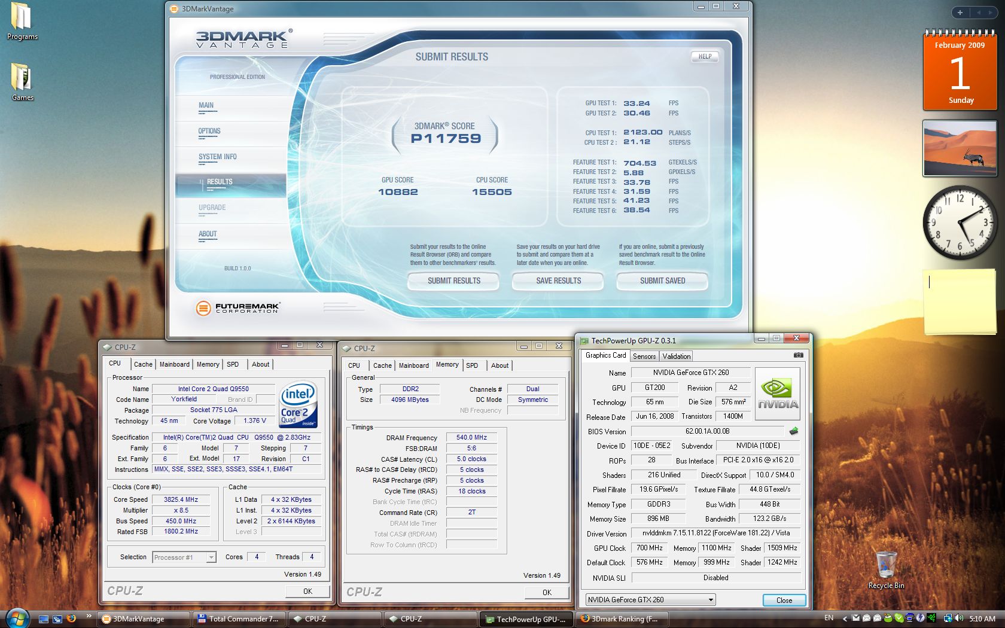Click CPU score value 15505
Image resolution: width=1005 pixels, height=628 pixels.
pyautogui.click(x=492, y=192)
